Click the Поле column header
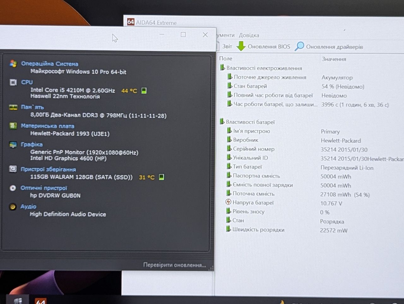This screenshot has height=304, width=404. 226,59
